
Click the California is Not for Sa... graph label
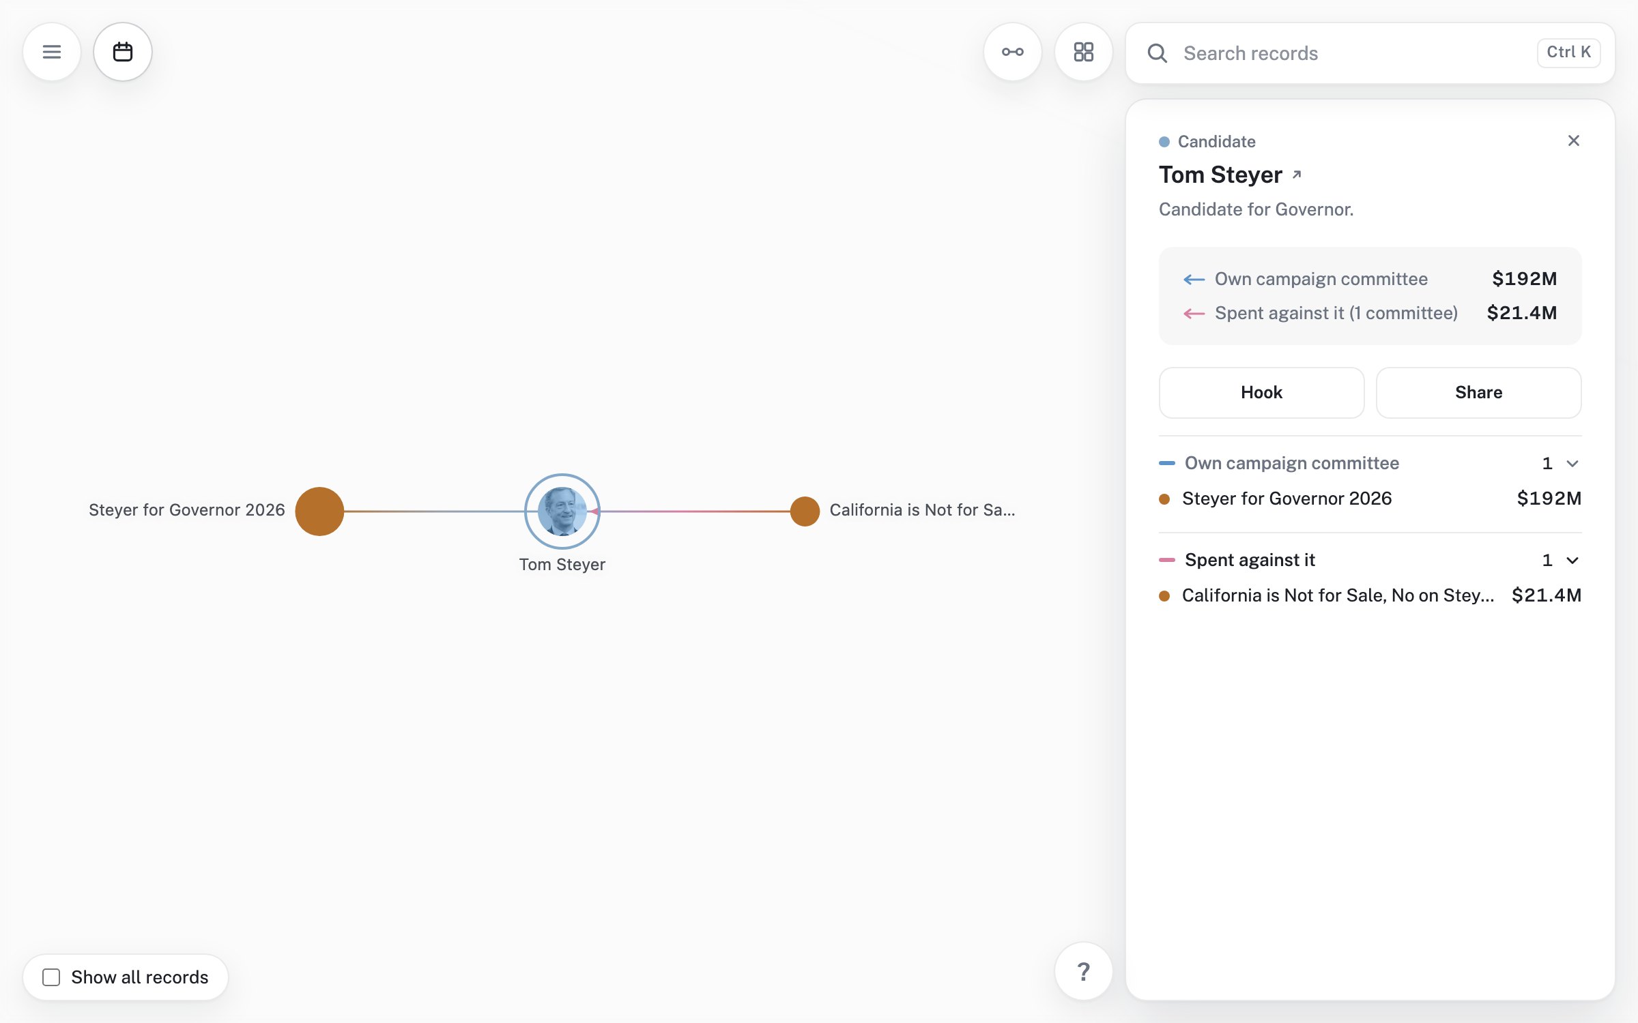coord(922,510)
